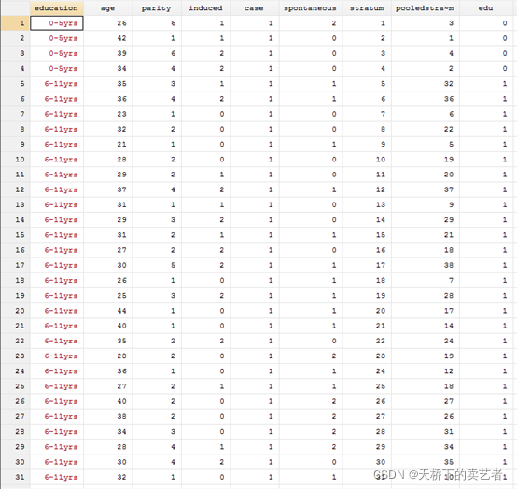The width and height of the screenshot is (517, 489).
Task: Select the education column header
Action: 56,7
